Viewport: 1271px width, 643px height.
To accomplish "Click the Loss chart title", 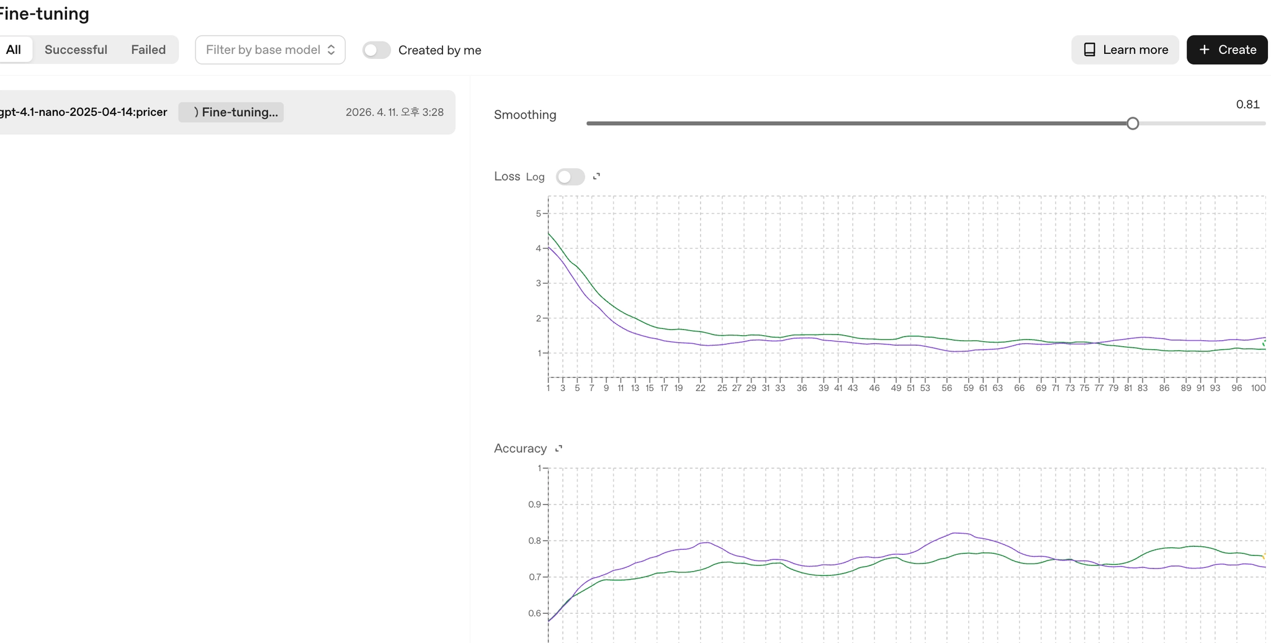I will [507, 176].
